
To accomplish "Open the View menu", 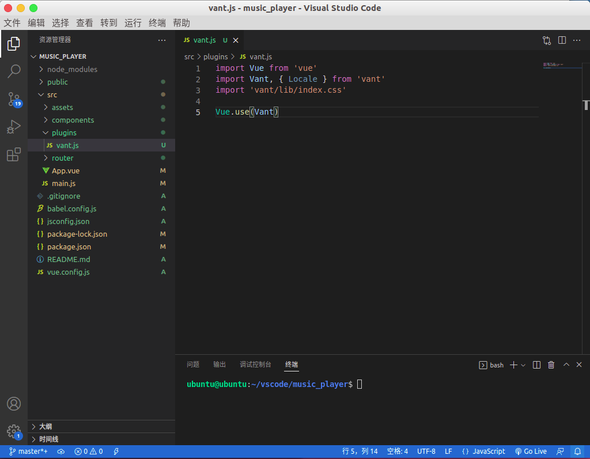I will [85, 23].
